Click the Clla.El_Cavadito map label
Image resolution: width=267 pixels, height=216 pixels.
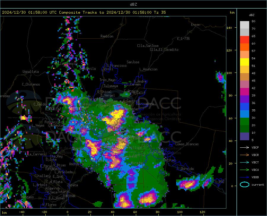164,50
